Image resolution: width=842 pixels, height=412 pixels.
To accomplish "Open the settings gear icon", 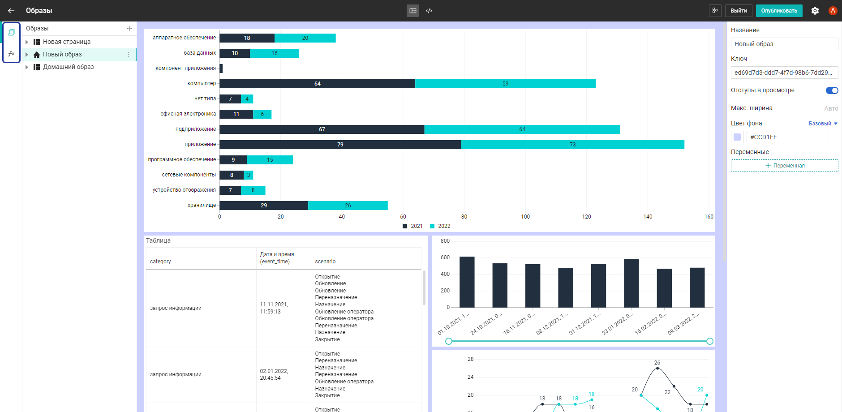I will (815, 11).
